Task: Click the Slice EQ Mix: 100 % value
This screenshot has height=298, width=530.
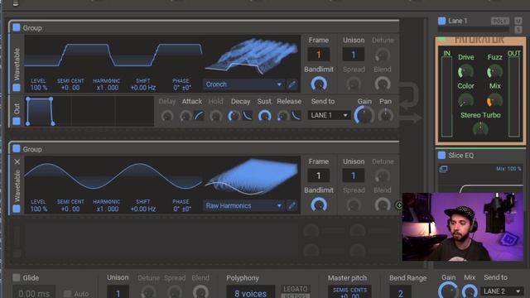Action: (x=508, y=168)
